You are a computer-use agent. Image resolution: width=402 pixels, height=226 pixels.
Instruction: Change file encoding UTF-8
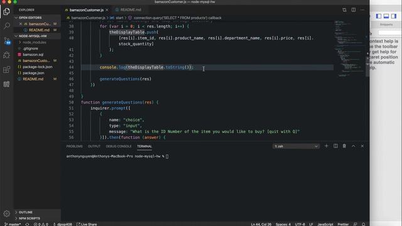300,224
